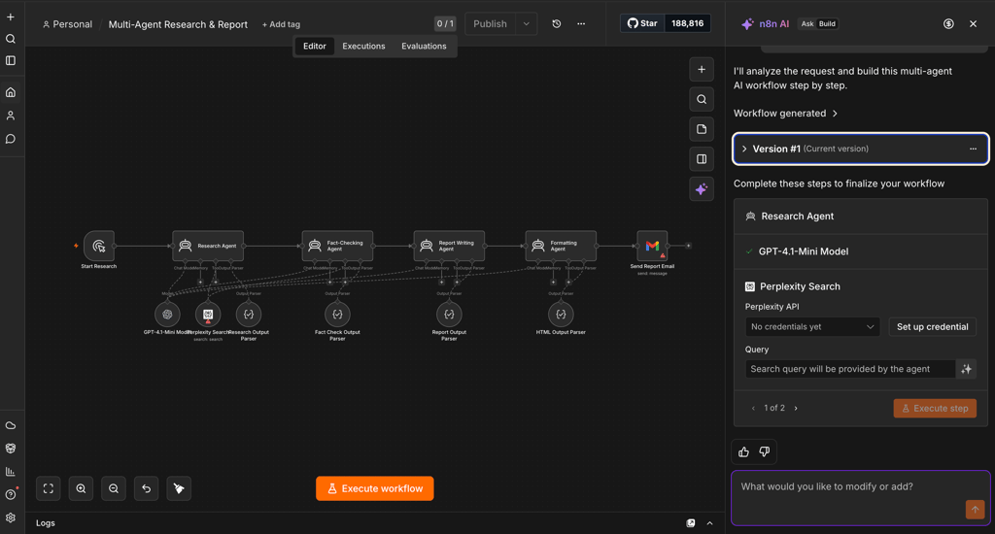Open search from the left sidebar
The height and width of the screenshot is (534, 995).
coord(10,39)
